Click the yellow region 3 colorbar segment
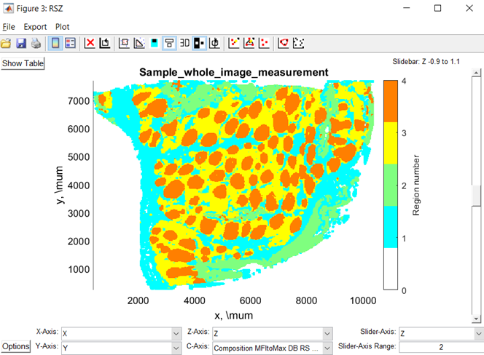484x355 pixels. 391,143
